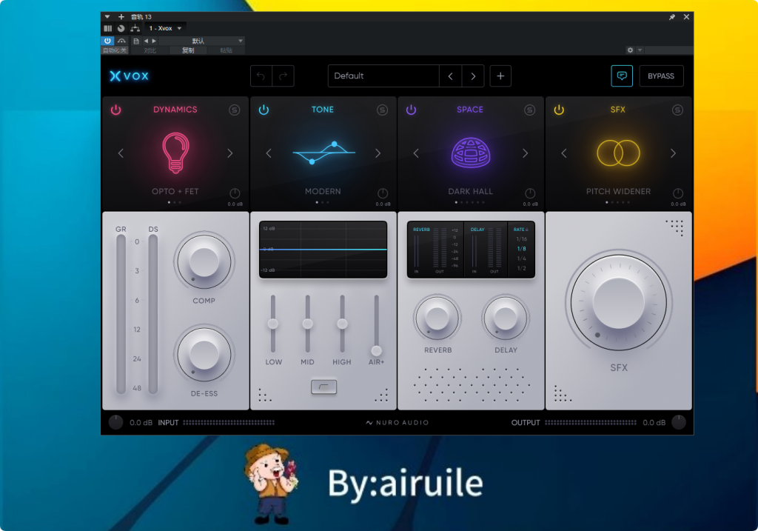Click the 对比 compare button

(150, 50)
